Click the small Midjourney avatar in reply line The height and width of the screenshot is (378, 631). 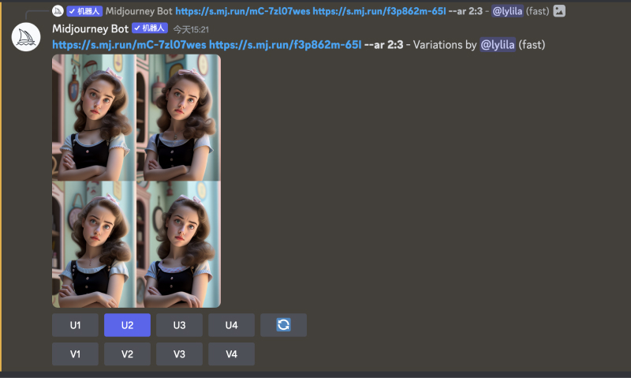tap(58, 11)
